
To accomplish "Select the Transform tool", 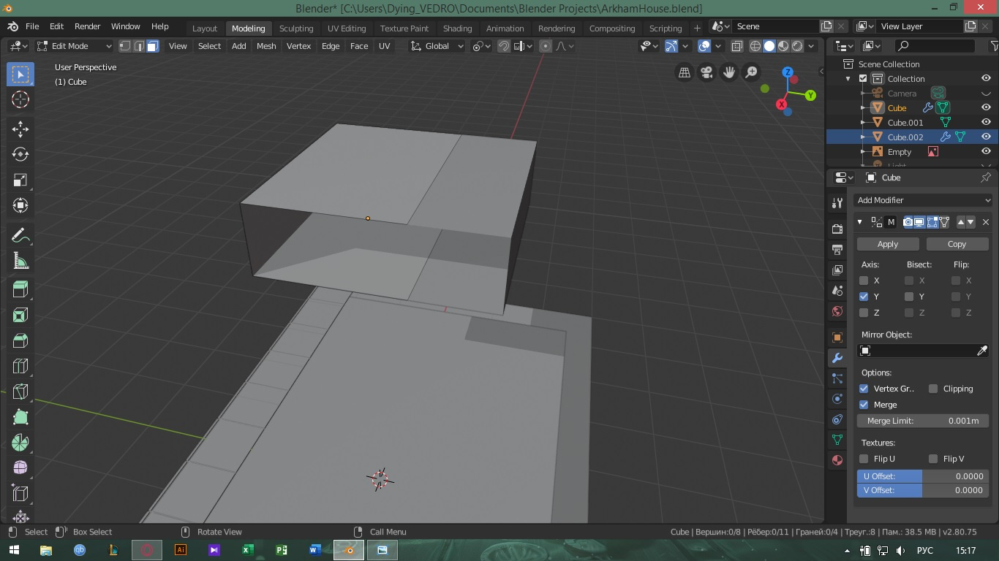I will coord(20,205).
